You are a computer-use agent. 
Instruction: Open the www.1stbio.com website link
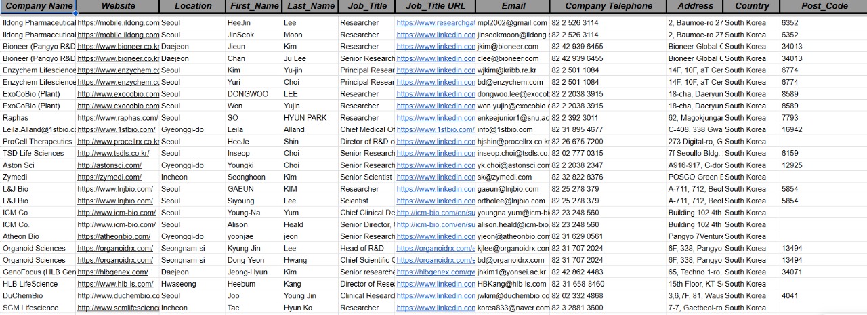click(117, 129)
